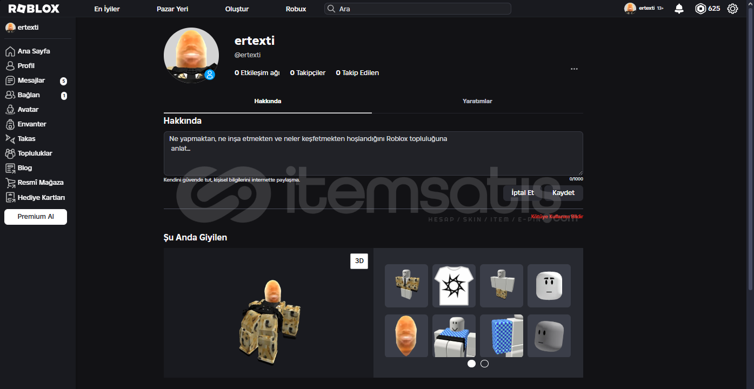Open the 0 Takip Edilen link
754x389 pixels.
coord(357,73)
